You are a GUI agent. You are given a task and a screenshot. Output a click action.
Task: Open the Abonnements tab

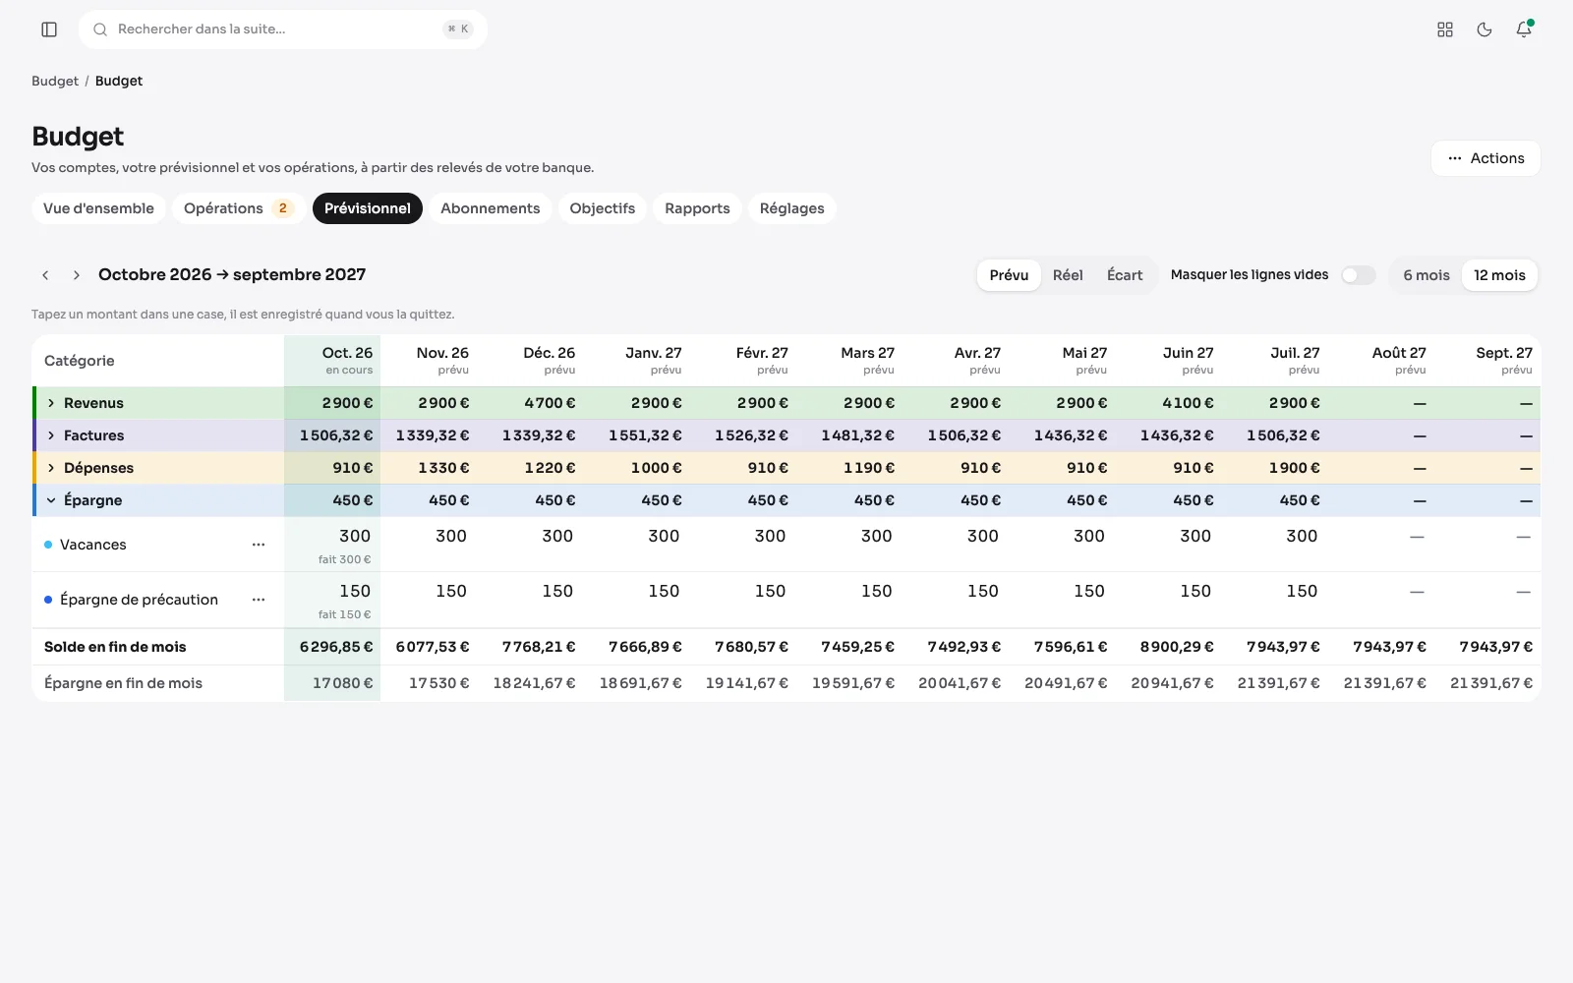point(490,208)
